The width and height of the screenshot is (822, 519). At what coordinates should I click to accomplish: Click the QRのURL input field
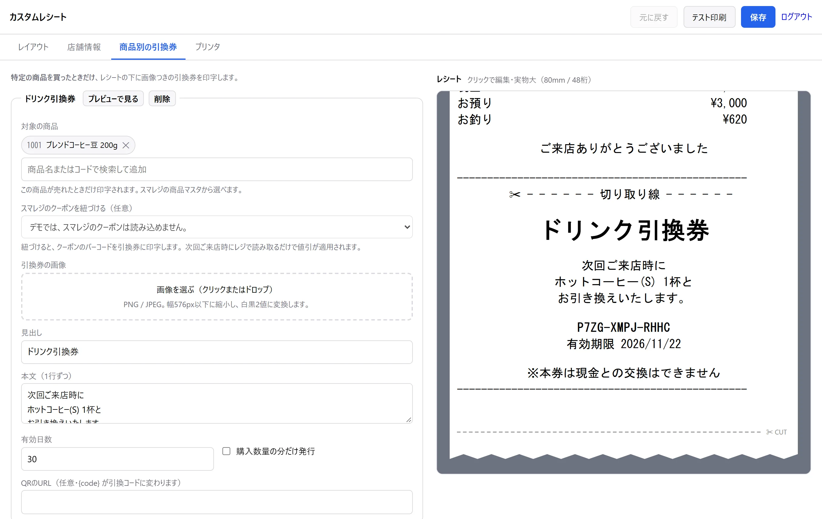tap(217, 502)
